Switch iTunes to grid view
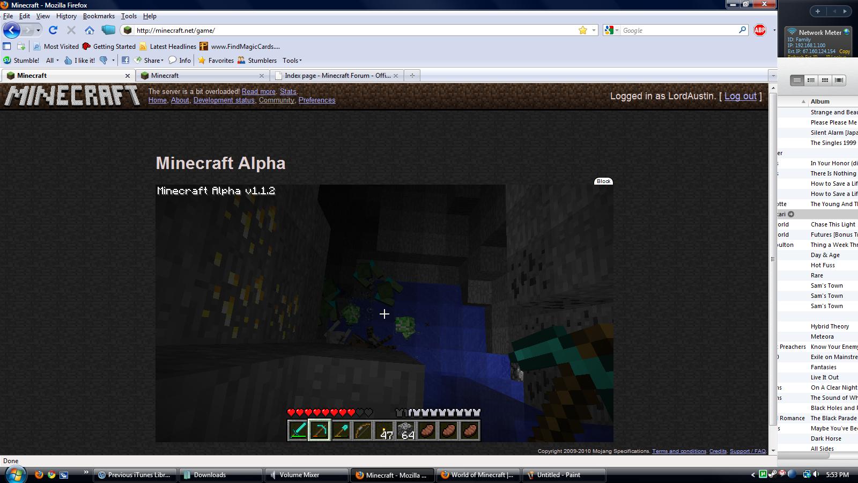This screenshot has height=483, width=858. [825, 80]
